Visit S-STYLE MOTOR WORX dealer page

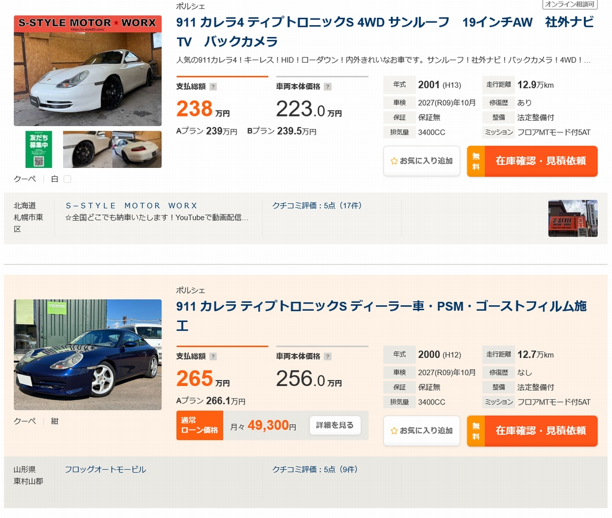point(131,206)
